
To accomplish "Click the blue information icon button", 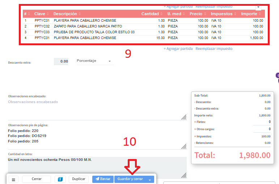I will coord(60,179).
